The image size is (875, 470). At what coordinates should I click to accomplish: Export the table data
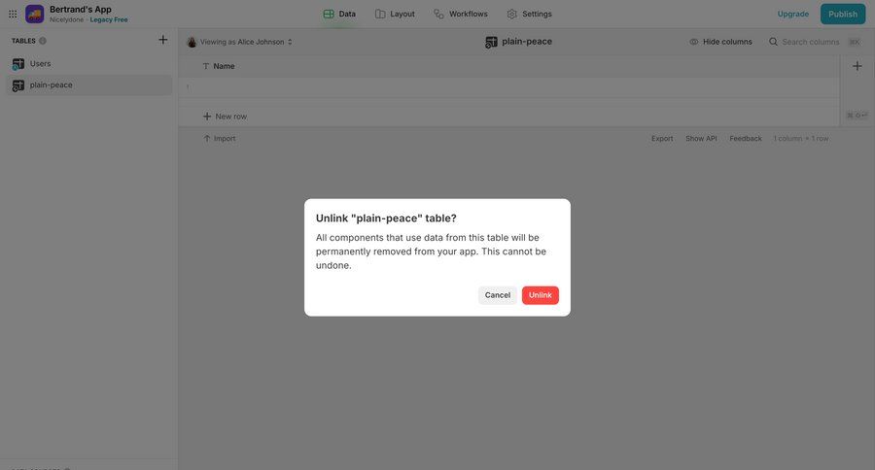coord(662,138)
